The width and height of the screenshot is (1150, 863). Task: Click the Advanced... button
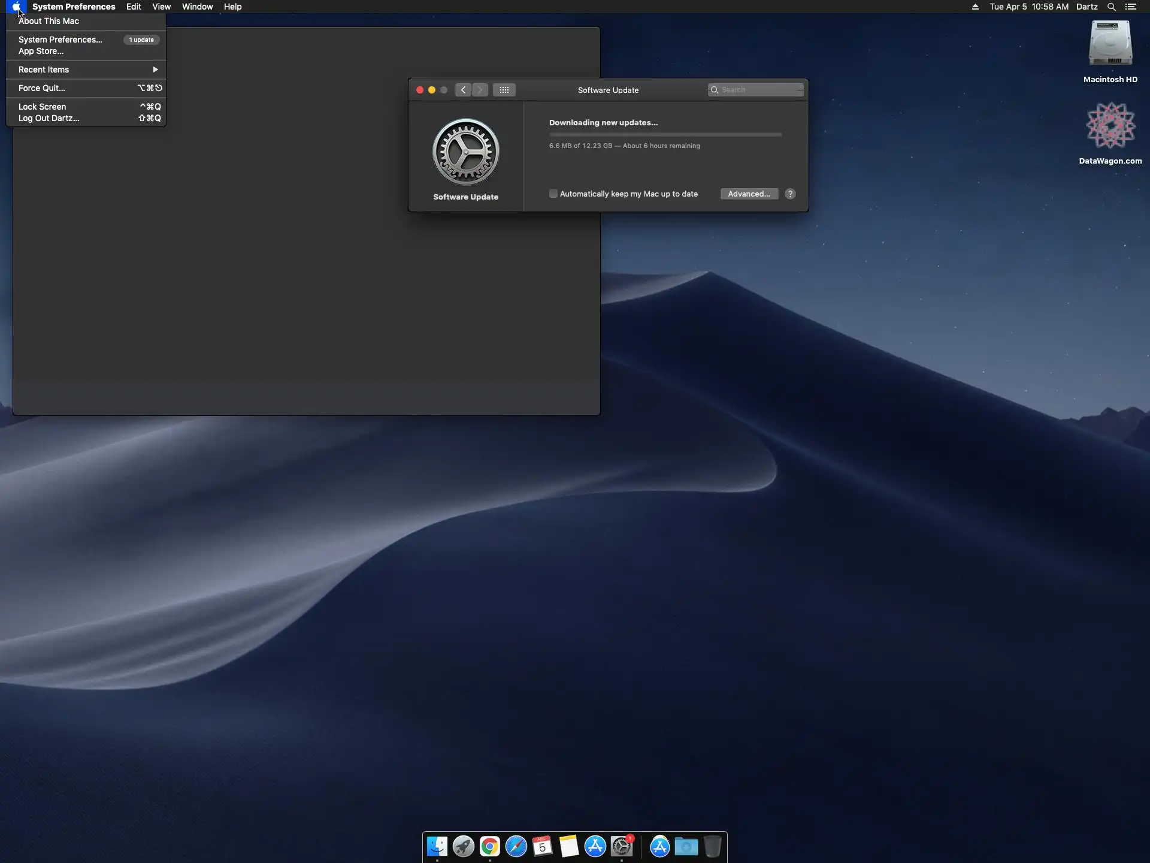749,194
